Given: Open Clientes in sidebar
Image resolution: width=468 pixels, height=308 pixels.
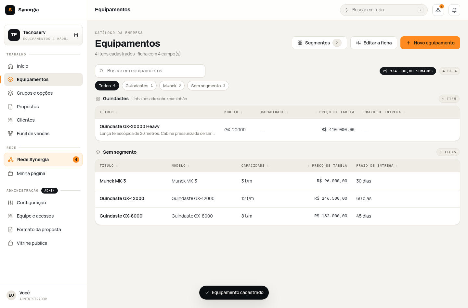Looking at the screenshot, I should click(x=43, y=120).
